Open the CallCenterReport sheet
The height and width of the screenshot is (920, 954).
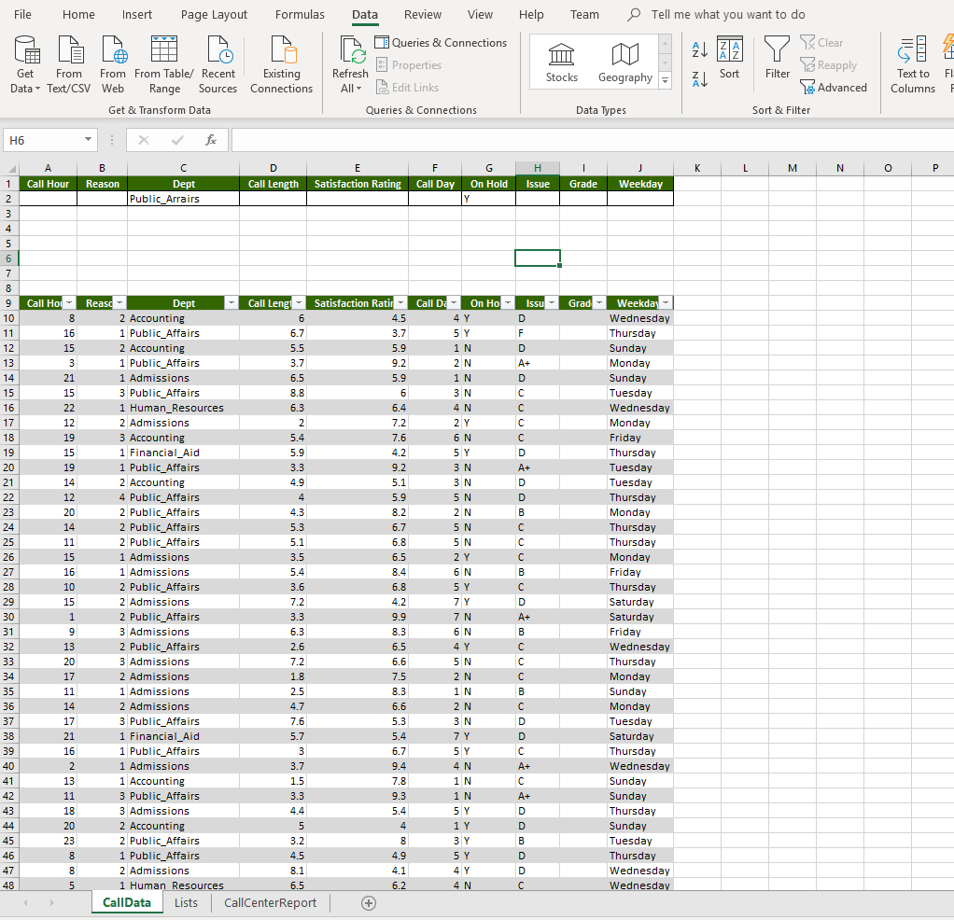point(270,902)
